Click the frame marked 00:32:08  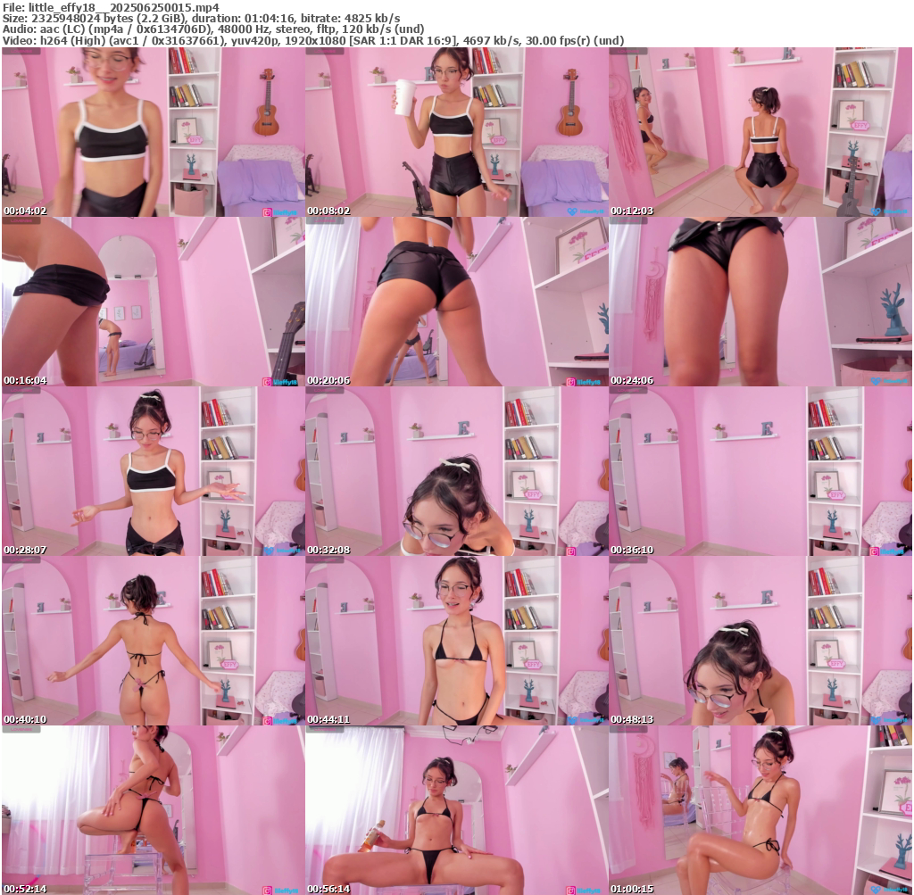pyautogui.click(x=456, y=471)
